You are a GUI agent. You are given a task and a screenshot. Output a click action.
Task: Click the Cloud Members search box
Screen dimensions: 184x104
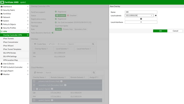click(x=68, y=72)
